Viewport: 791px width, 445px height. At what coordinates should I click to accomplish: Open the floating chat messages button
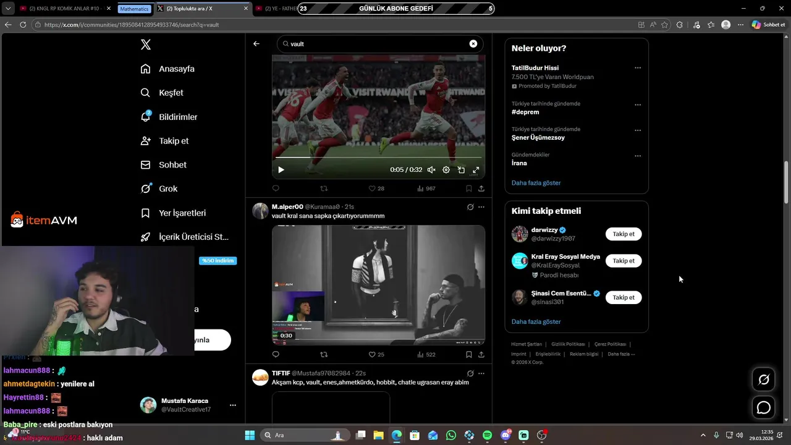764,408
